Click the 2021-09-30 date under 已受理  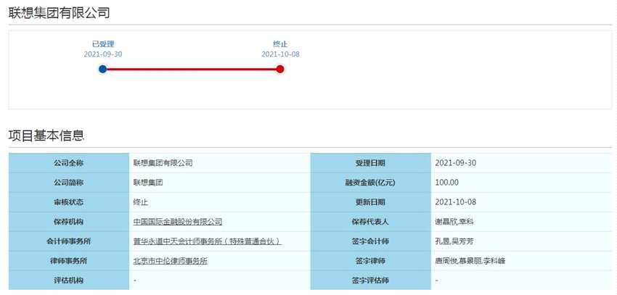pos(103,54)
